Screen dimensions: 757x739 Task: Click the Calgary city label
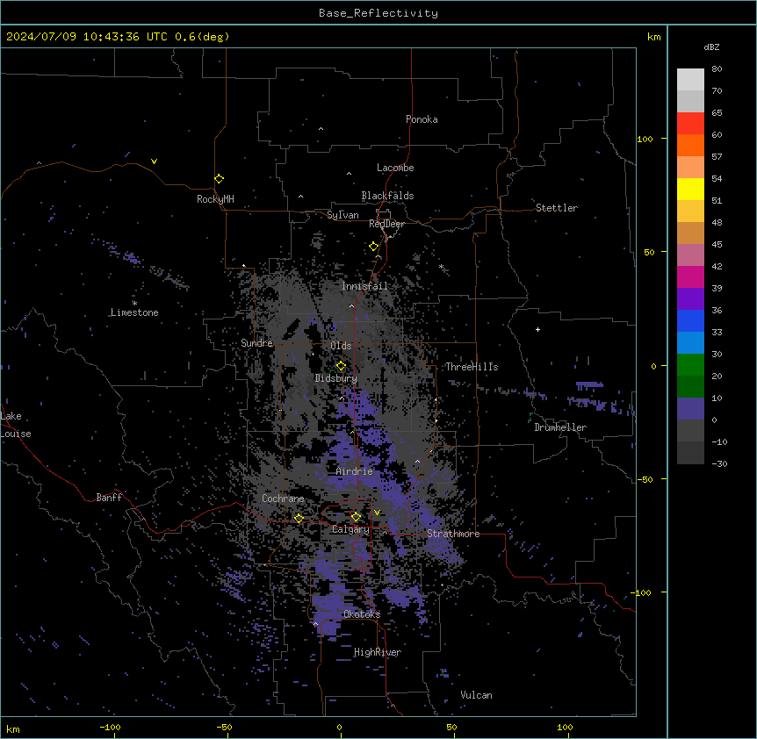point(350,529)
